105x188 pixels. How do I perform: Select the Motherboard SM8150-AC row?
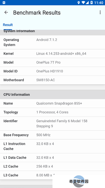coord(52,80)
